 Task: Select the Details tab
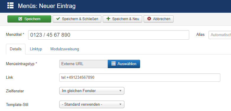click(x=16, y=49)
